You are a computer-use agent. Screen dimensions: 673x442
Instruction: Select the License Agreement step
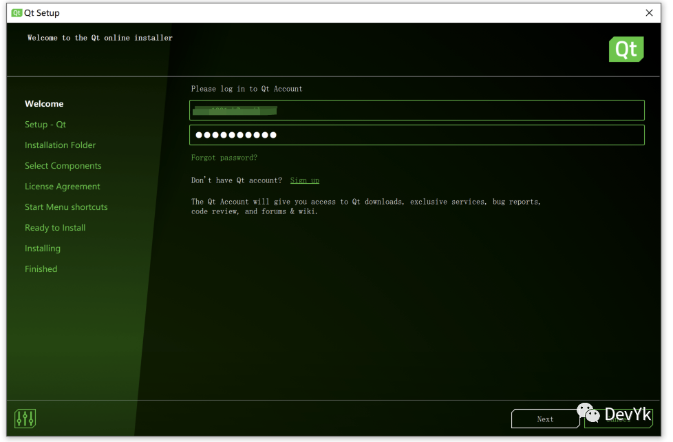(62, 186)
